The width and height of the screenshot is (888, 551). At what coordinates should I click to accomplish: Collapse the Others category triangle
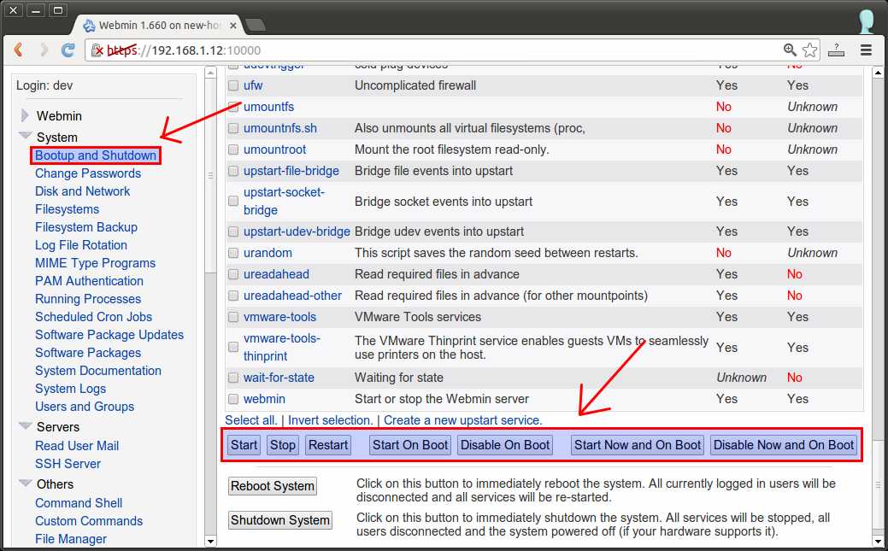[26, 483]
